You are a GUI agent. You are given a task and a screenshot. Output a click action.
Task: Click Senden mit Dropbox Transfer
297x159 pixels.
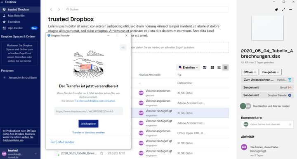click(x=267, y=95)
